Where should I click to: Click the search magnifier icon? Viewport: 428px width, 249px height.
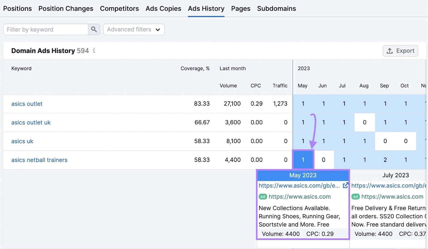(x=94, y=29)
